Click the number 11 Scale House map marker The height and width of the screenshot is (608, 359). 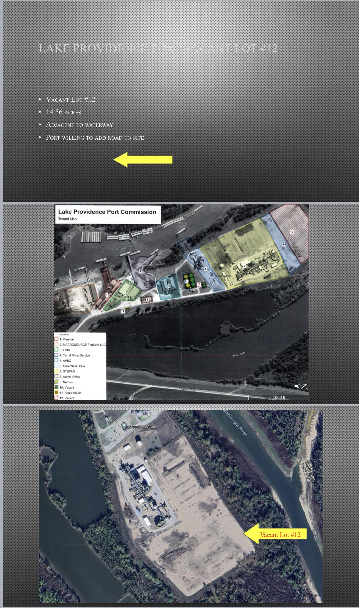click(x=122, y=311)
